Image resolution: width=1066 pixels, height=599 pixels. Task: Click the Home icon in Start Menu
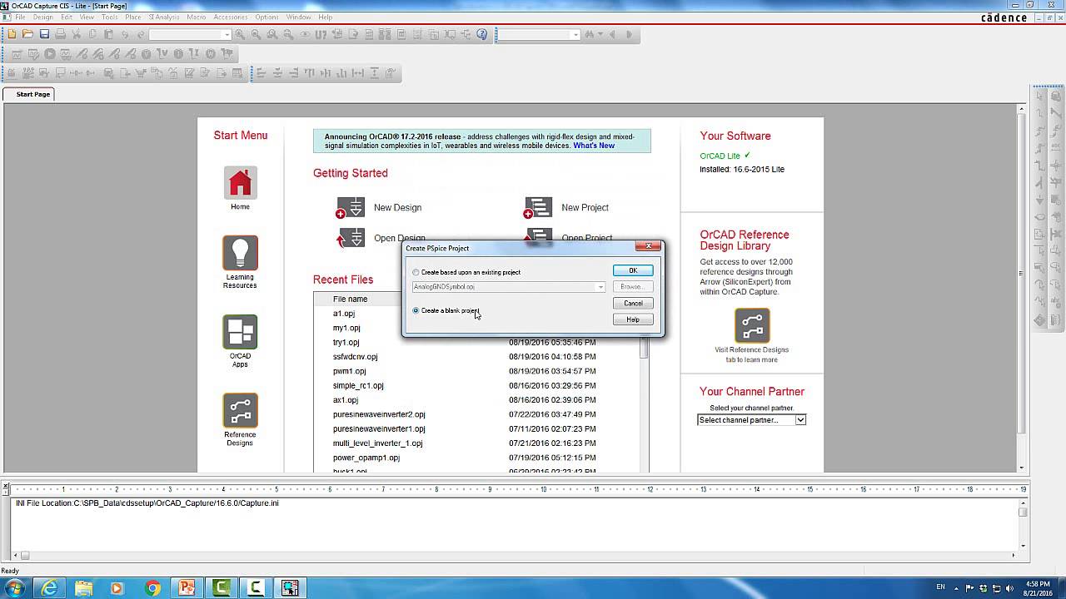click(240, 184)
